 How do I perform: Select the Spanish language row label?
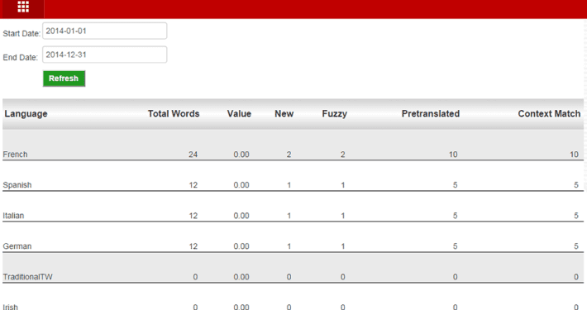click(17, 185)
